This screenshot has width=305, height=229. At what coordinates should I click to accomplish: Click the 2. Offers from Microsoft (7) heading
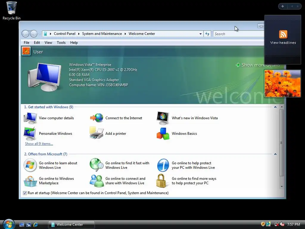(x=46, y=154)
